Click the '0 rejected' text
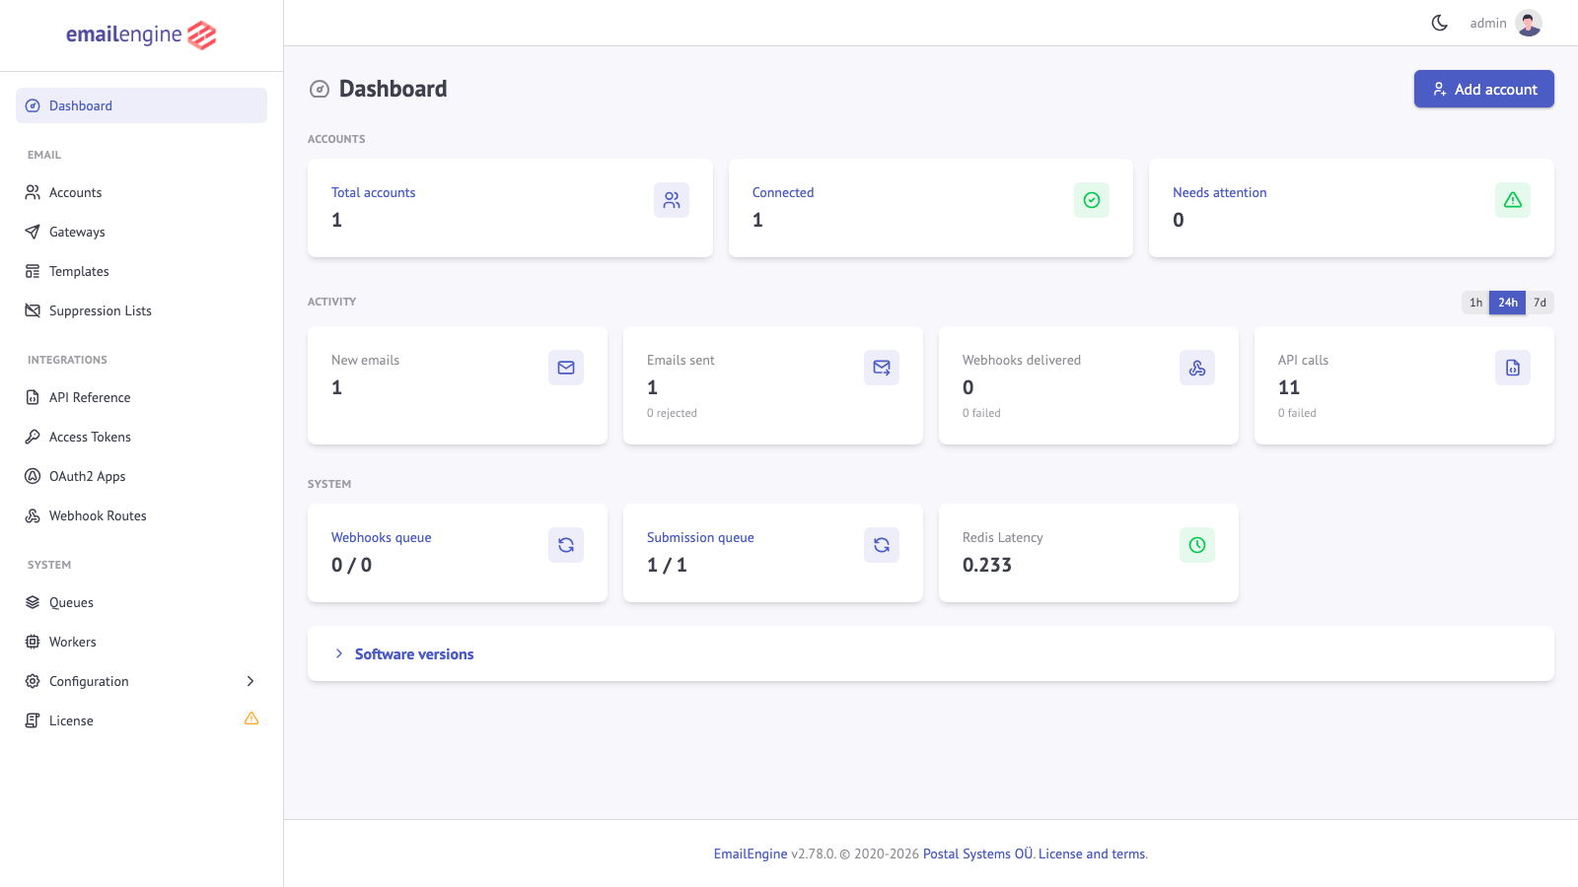 point(672,413)
